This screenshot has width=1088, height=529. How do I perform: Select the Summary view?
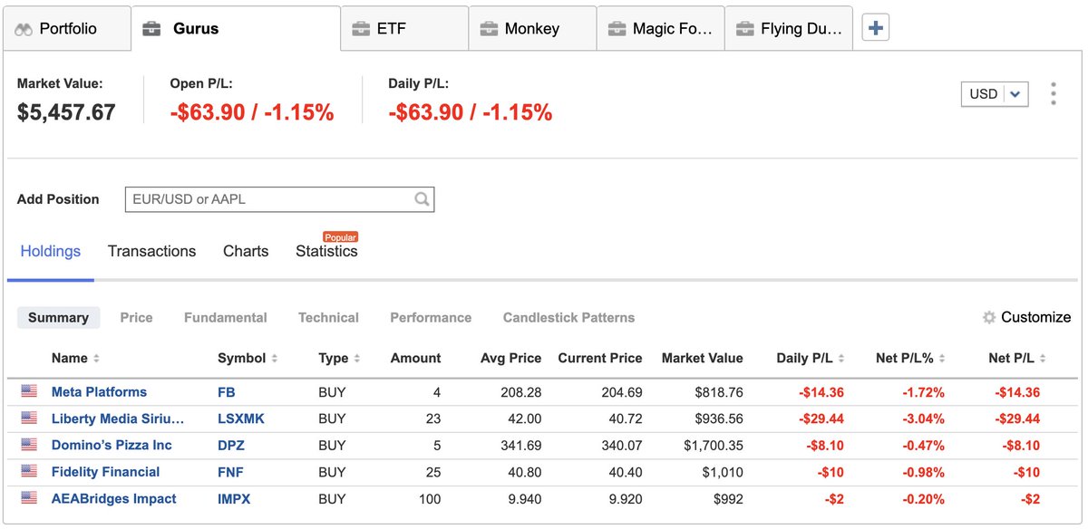click(x=58, y=318)
